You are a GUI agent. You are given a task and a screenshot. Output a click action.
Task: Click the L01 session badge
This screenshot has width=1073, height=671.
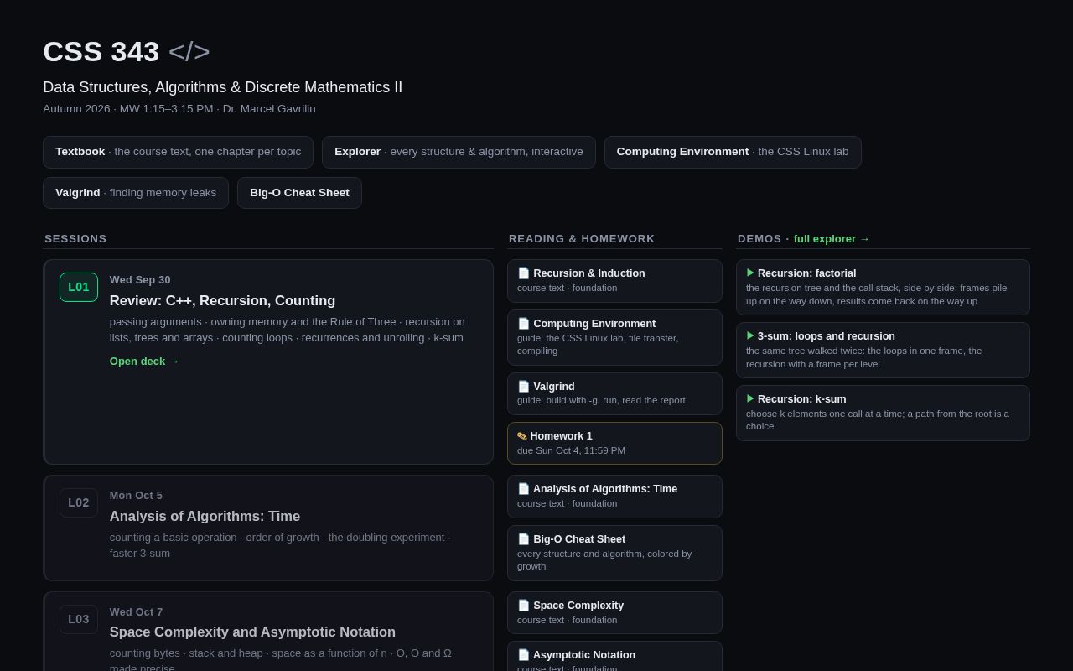click(x=79, y=287)
